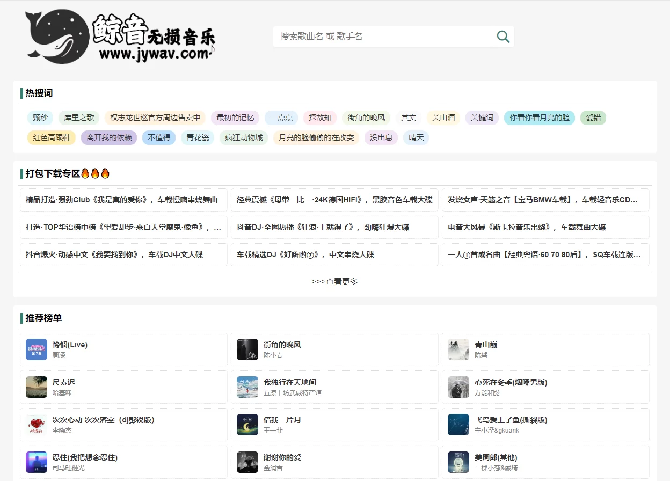Open the 查看更多 link for more downloads
Screen dimensions: 670x481
click(334, 281)
